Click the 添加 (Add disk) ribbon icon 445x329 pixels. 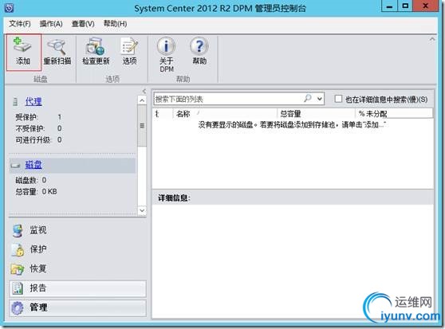click(x=22, y=45)
